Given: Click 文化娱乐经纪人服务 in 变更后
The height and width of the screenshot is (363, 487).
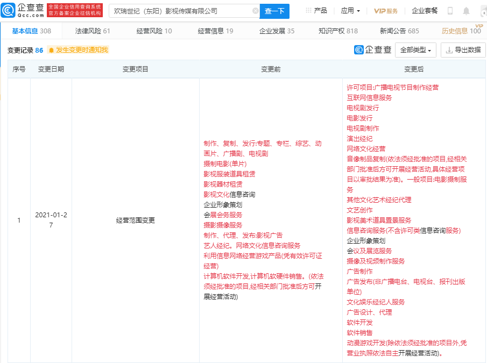Looking at the screenshot, I should click(x=376, y=302).
